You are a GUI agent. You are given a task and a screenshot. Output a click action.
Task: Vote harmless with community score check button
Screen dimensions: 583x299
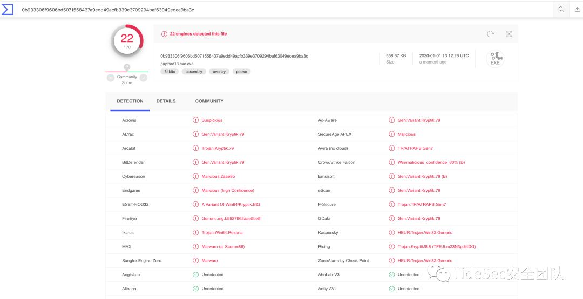(x=144, y=78)
